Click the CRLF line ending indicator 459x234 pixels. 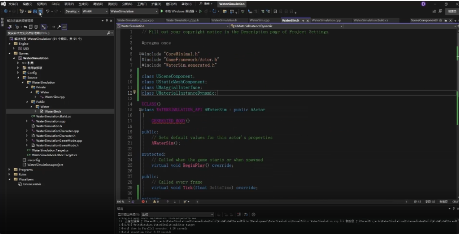tap(455, 202)
